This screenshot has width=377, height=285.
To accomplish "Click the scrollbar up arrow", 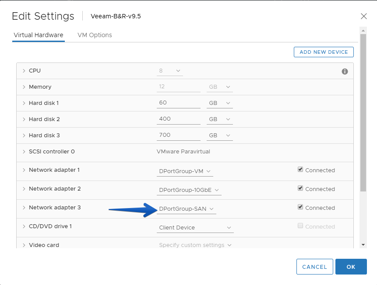I will point(363,31).
